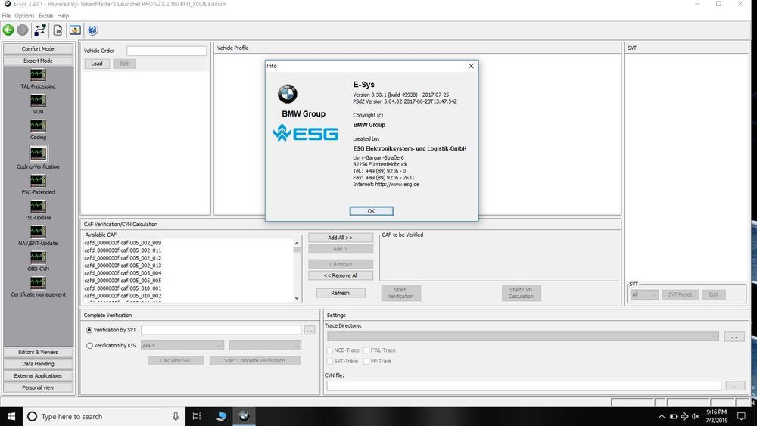757x426 pixels.
Task: Click Windows Start button
Action: (x=11, y=416)
